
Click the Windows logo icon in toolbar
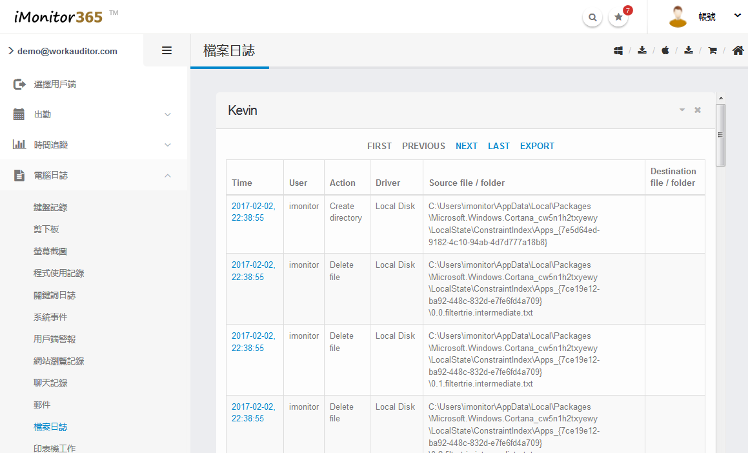[618, 50]
